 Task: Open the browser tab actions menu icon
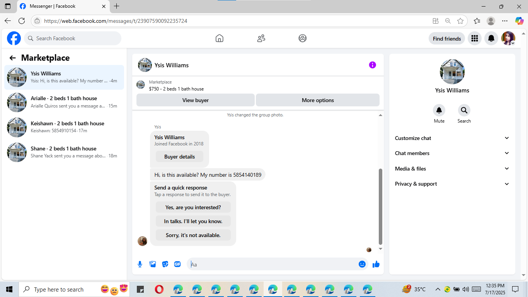(8, 6)
